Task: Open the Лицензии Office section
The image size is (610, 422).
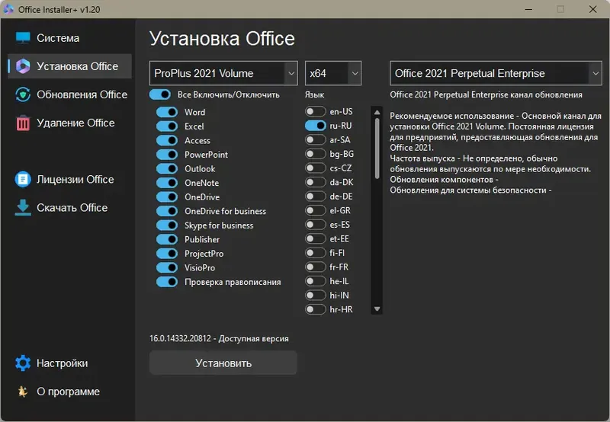Action: 75,179
